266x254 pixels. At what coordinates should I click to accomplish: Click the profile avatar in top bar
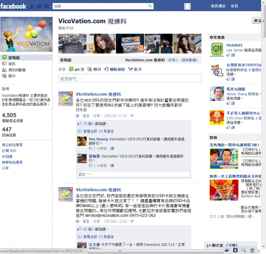coord(187,6)
